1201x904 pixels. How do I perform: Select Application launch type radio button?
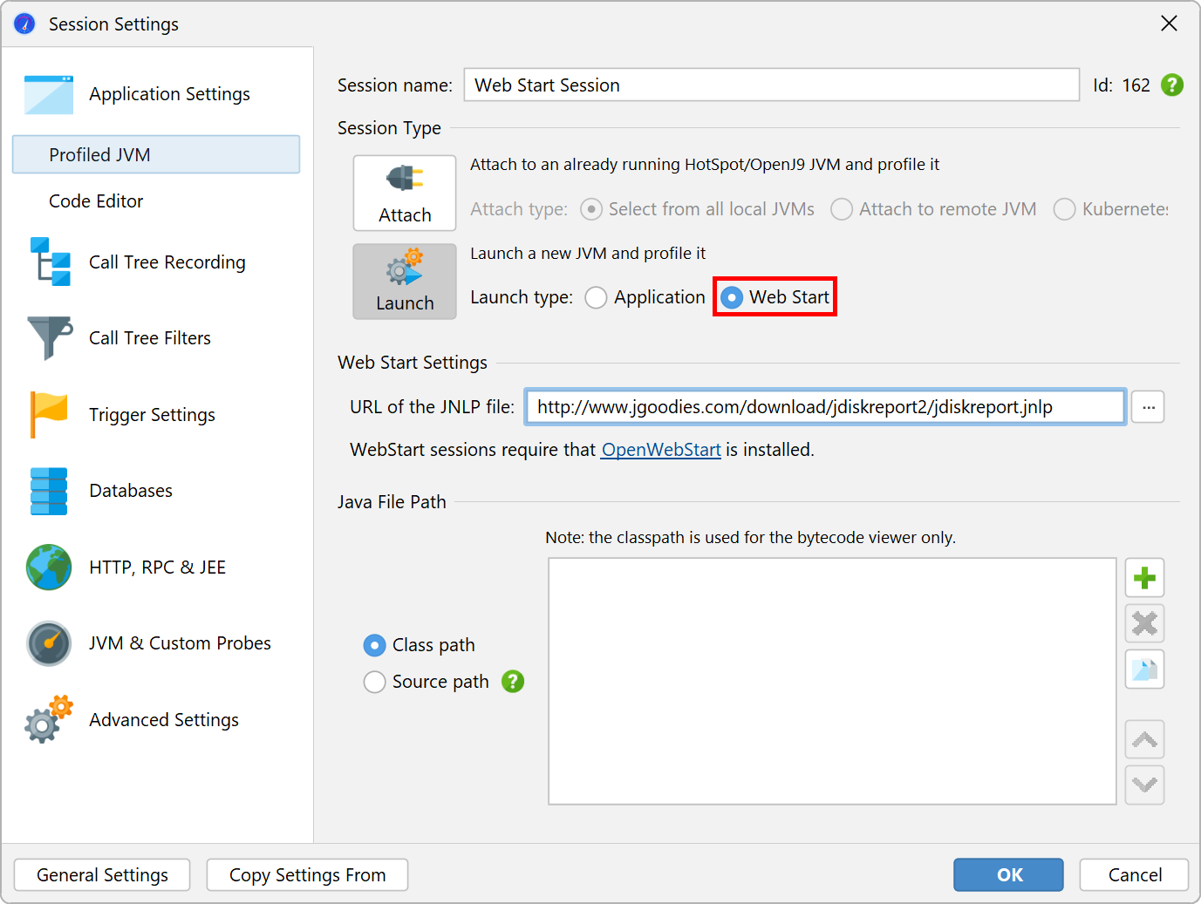pos(597,298)
